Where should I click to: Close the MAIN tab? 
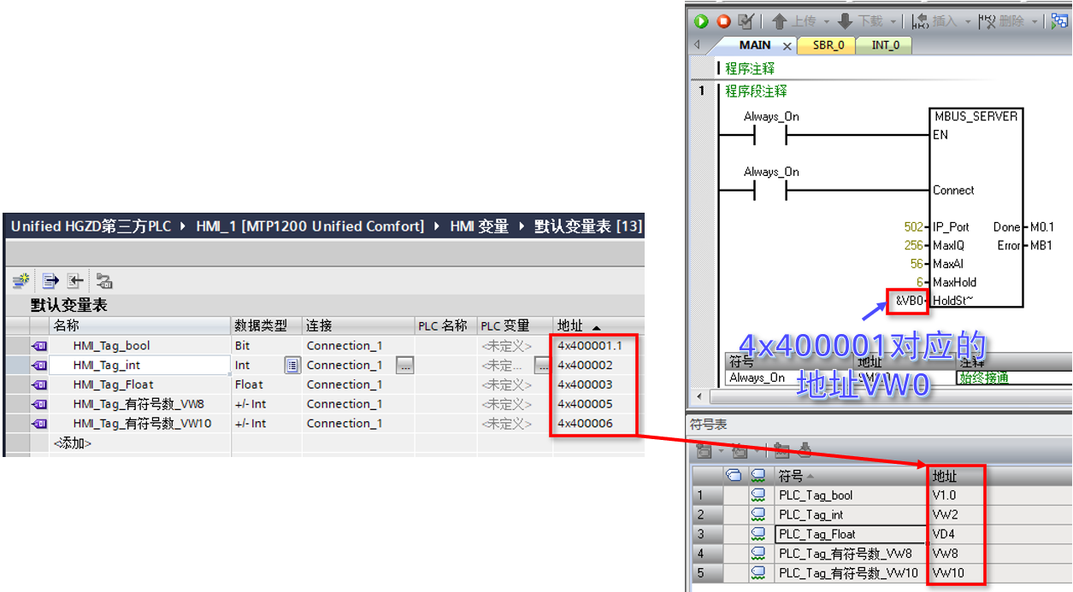click(x=787, y=46)
